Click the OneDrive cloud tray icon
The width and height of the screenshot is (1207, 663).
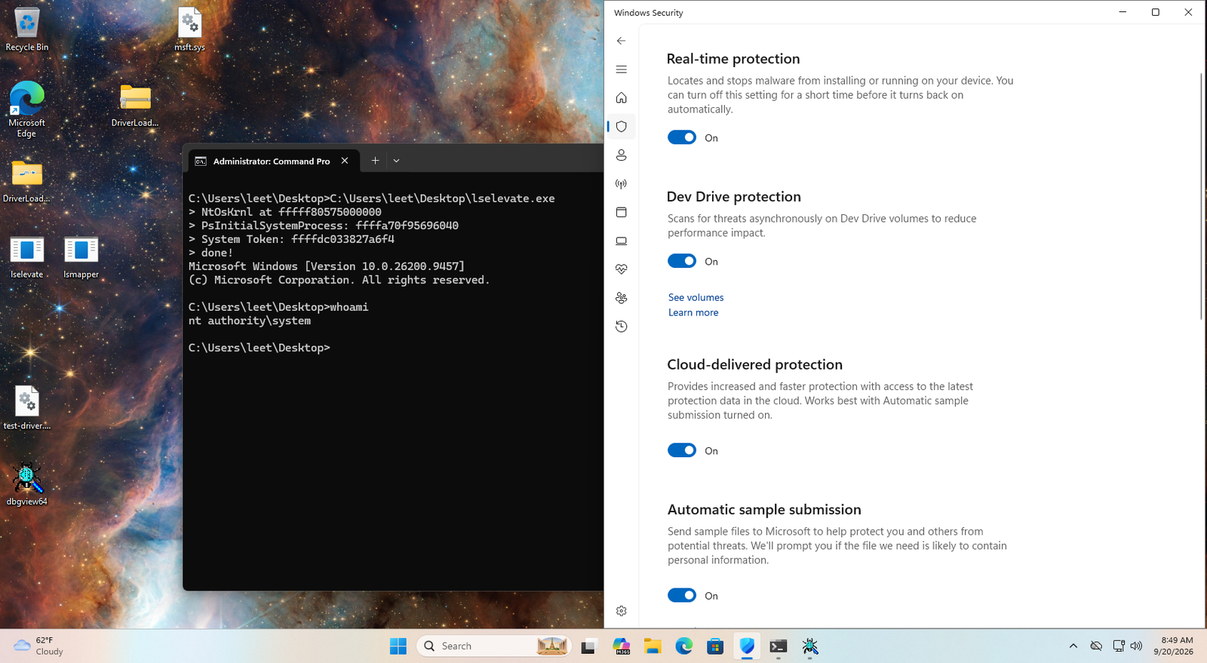[x=1096, y=646]
